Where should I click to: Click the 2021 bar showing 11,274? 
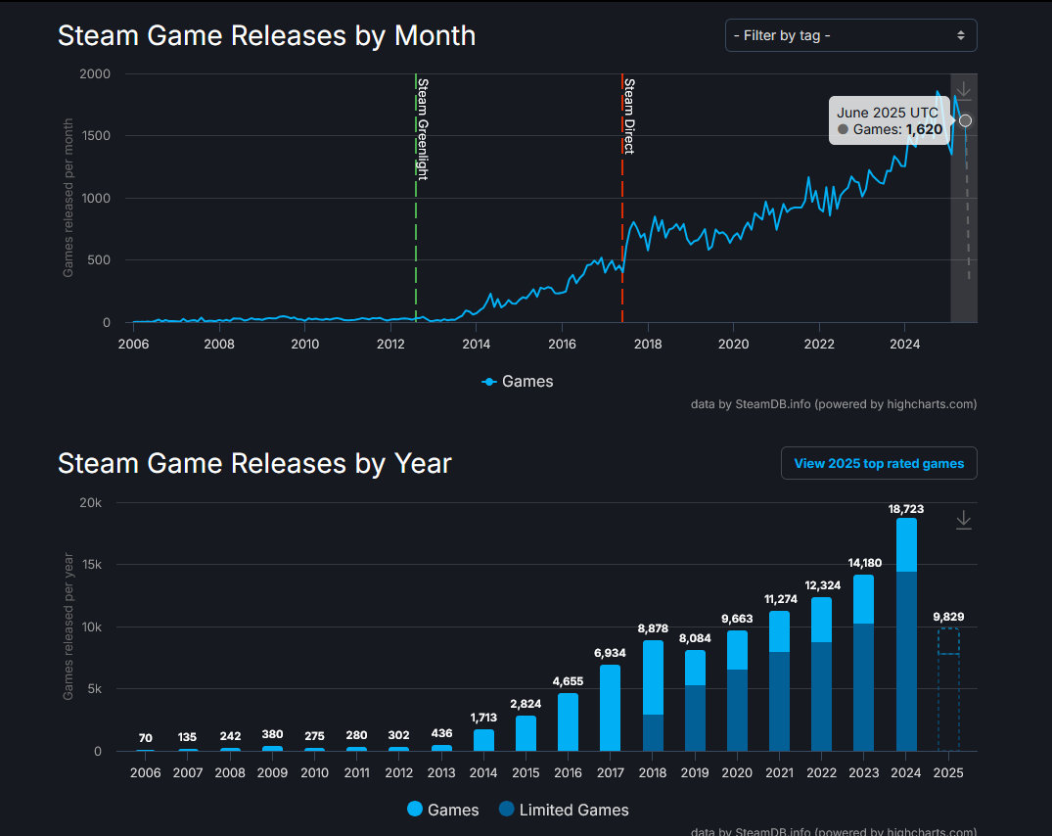(x=779, y=681)
